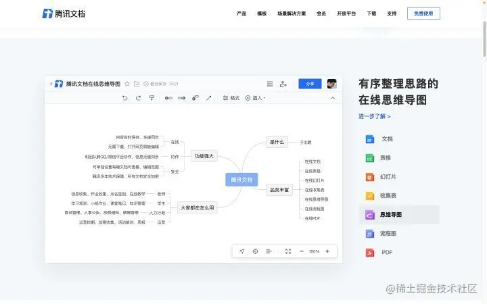The image size is (487, 304).
Task: Select the 品类丰富 mind map node
Action: 279,190
